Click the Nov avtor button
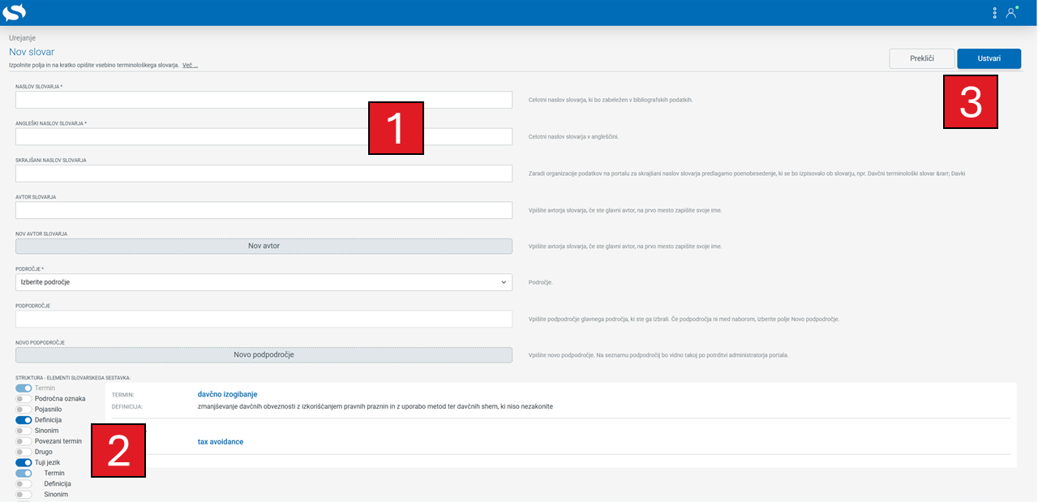The image size is (1038, 502). click(x=264, y=246)
